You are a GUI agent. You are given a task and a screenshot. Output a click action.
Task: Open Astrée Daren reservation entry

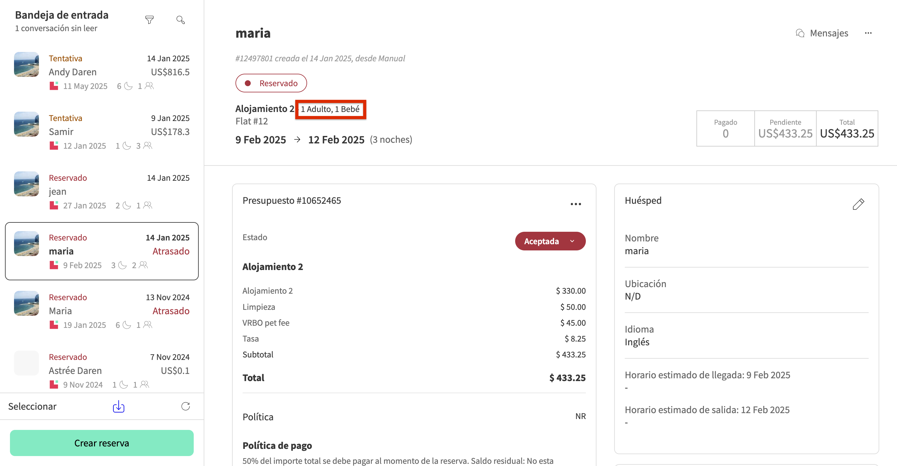click(102, 370)
